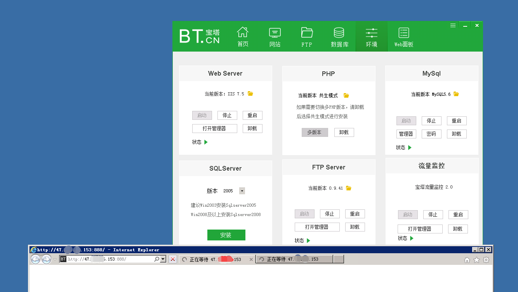Click green 安装 button for SQLServer

coord(226,235)
